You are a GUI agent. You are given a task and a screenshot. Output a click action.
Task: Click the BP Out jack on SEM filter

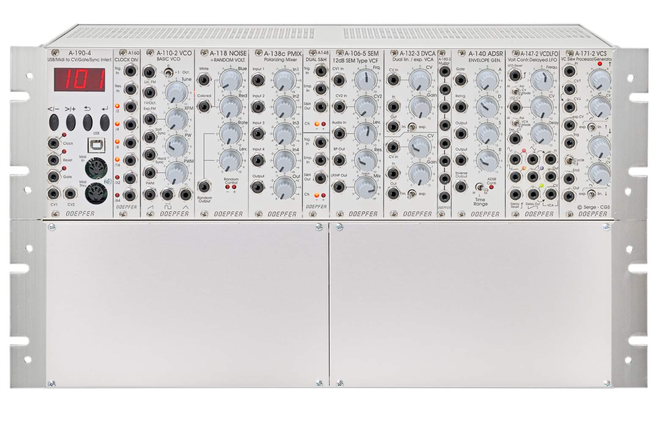point(339,160)
